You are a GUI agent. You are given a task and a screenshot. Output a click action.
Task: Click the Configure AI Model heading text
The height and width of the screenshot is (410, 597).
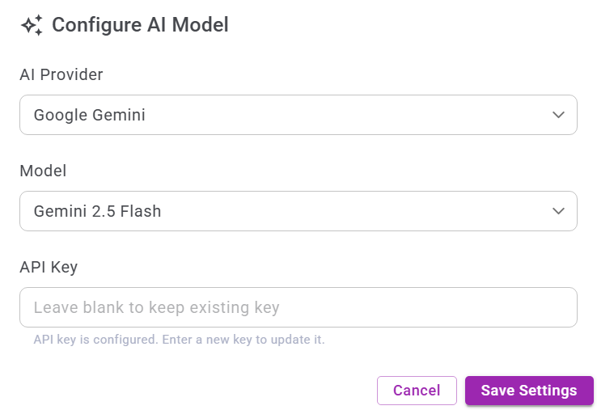(x=140, y=25)
